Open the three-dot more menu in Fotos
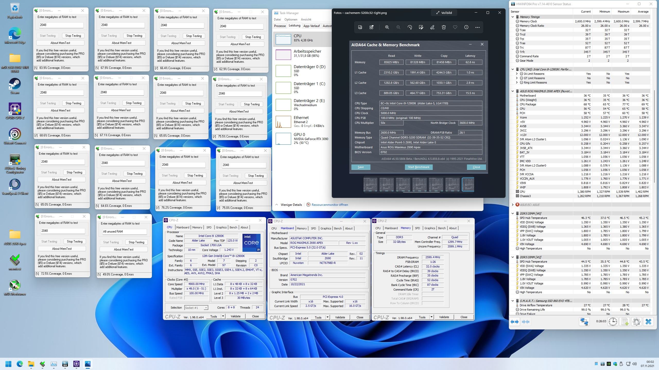Viewport: 659px width, 370px height. [x=478, y=27]
